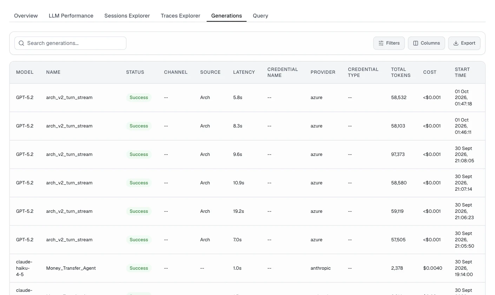Select the row with latency 8.3s
The width and height of the screenshot is (495, 295).
point(247,126)
